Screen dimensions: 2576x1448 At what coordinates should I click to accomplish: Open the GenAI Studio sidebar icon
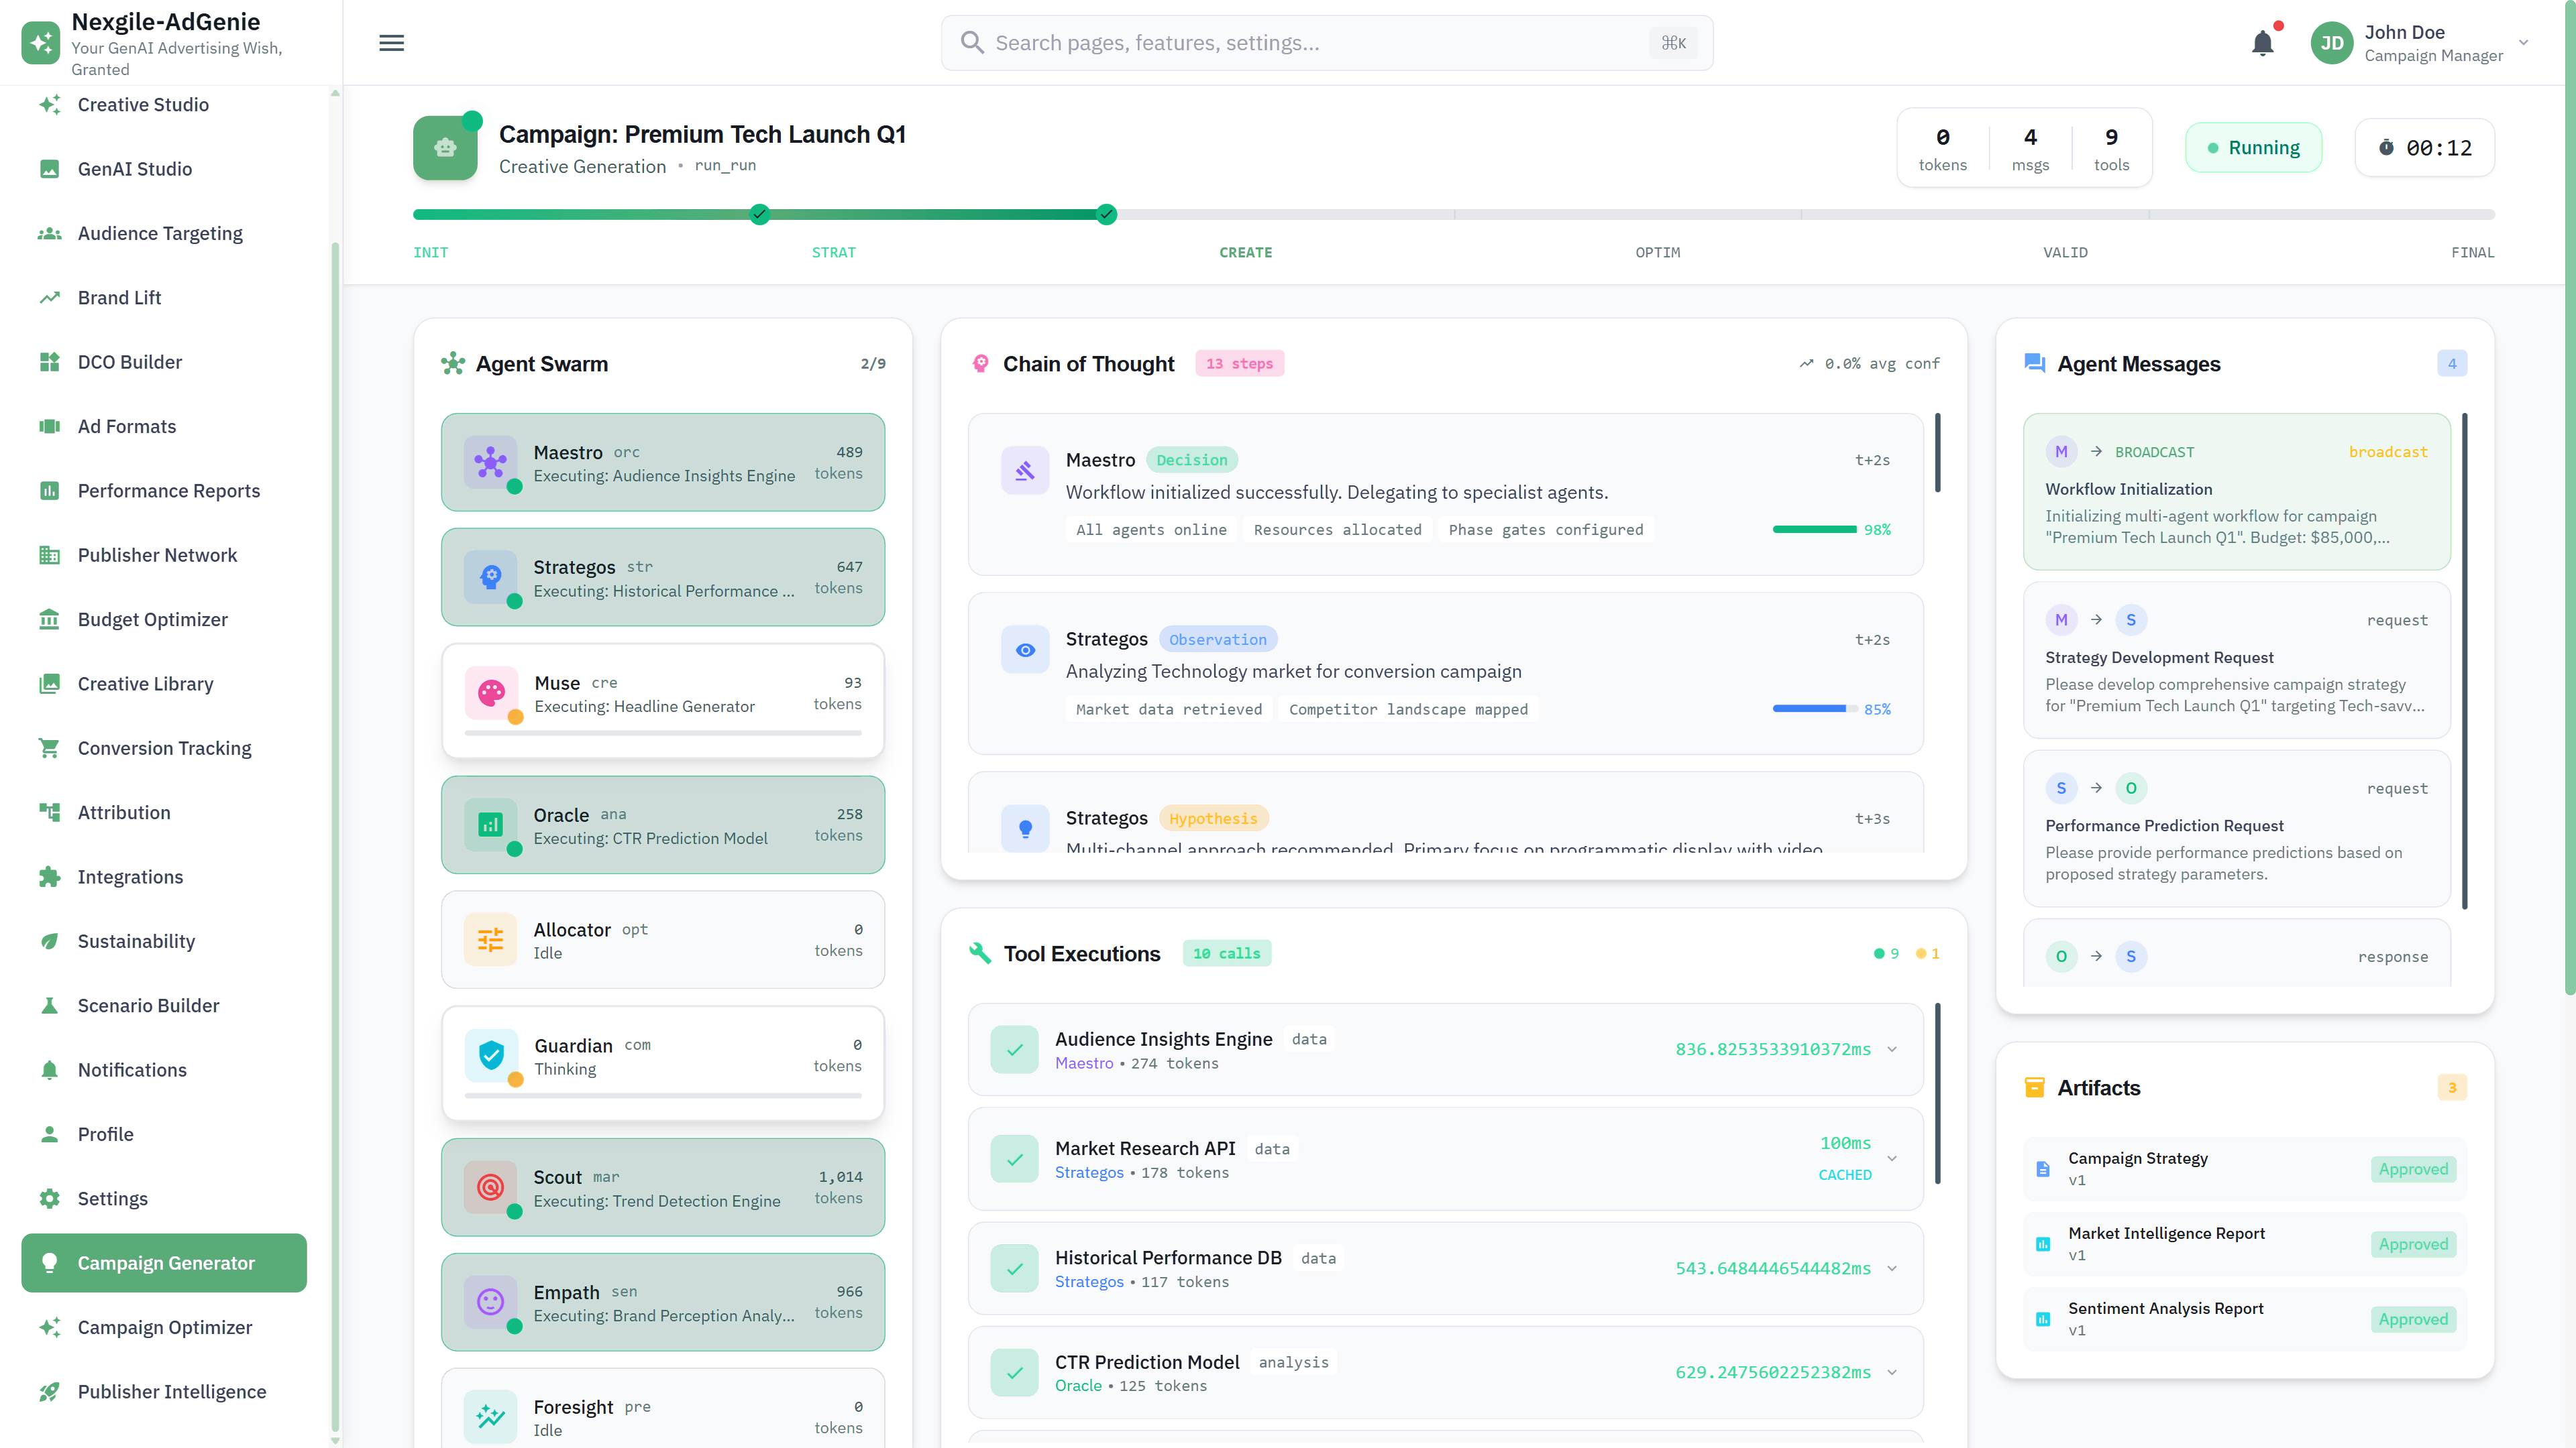tap(49, 168)
